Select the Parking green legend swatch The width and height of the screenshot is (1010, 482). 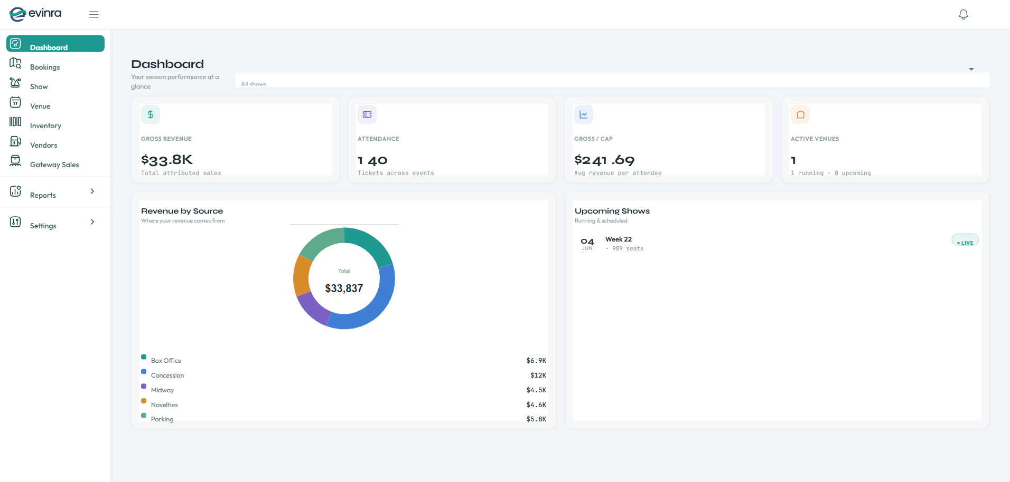[x=144, y=415]
